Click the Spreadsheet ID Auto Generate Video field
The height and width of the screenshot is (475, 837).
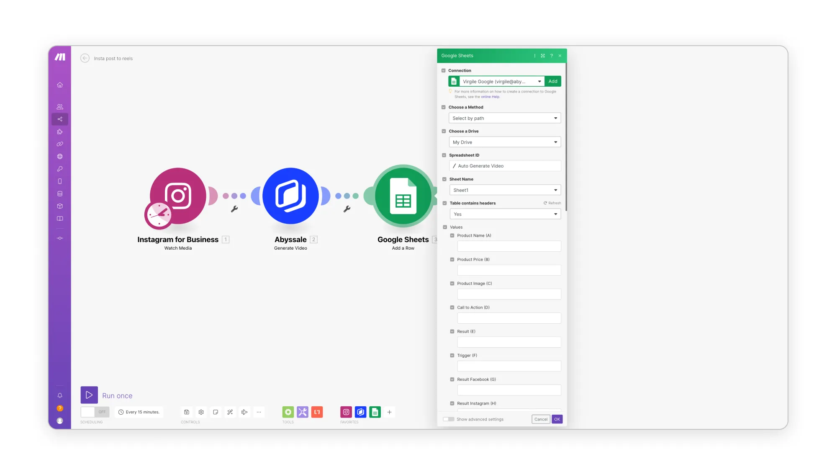point(505,166)
